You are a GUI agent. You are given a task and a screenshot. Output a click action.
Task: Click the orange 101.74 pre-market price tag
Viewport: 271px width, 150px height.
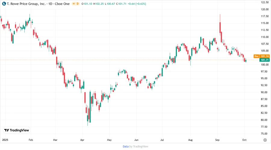(x=265, y=56)
